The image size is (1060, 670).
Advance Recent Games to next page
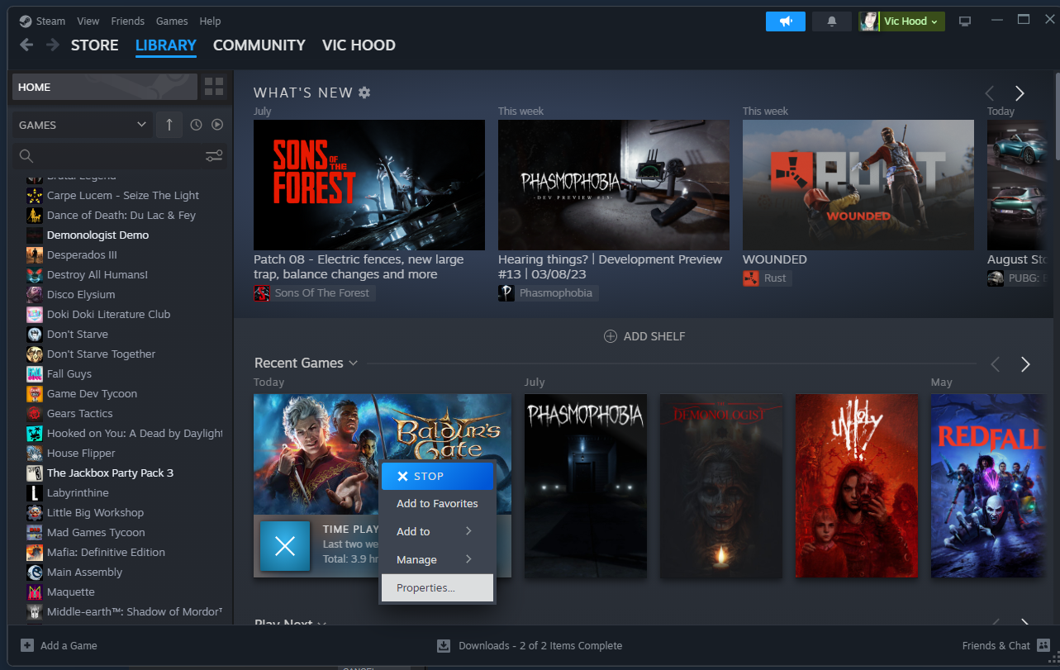pos(1025,364)
